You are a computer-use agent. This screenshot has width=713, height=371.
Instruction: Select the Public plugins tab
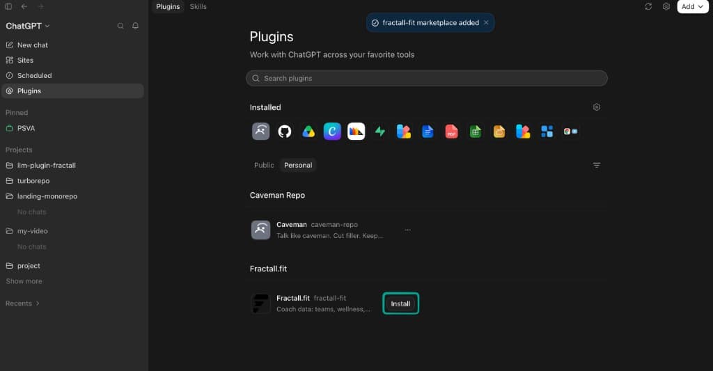click(x=264, y=165)
